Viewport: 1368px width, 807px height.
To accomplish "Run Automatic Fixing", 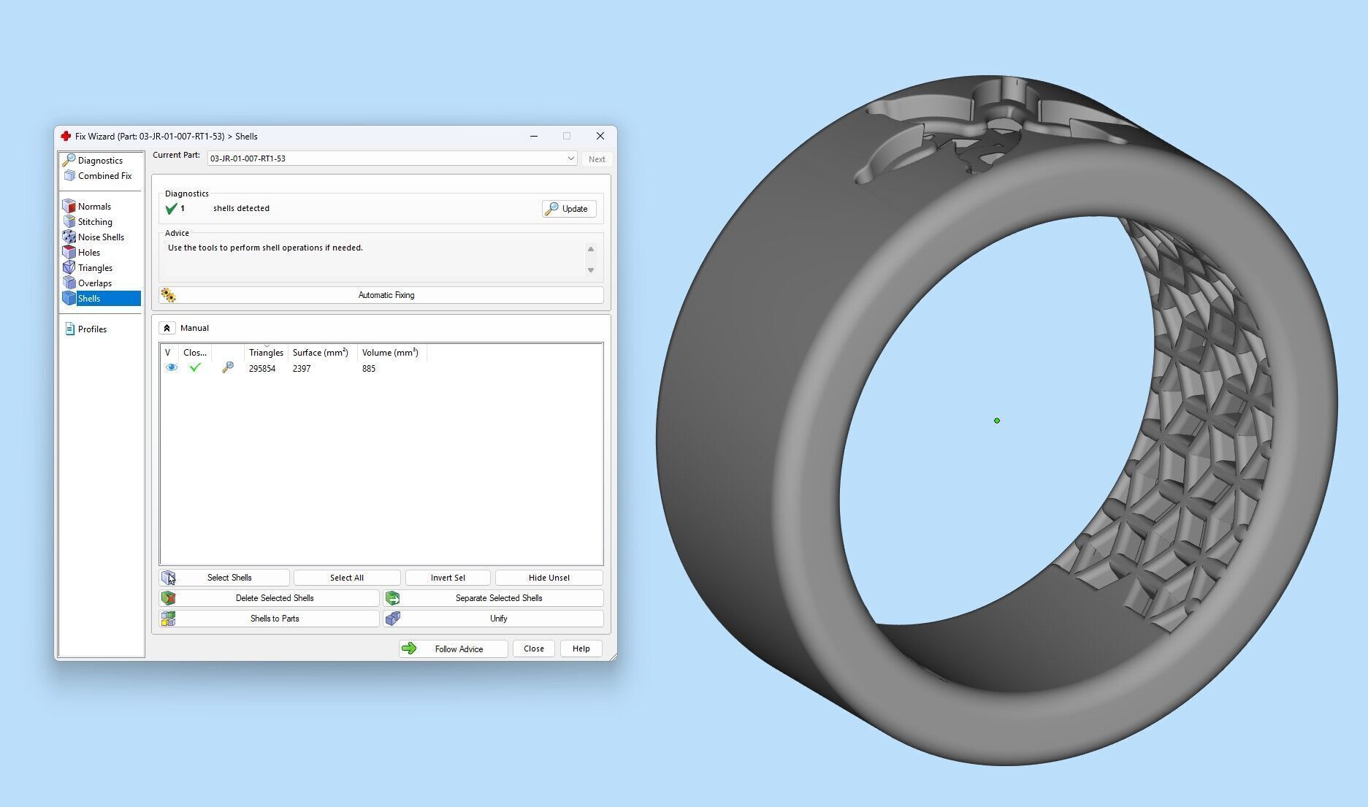I will pos(381,295).
